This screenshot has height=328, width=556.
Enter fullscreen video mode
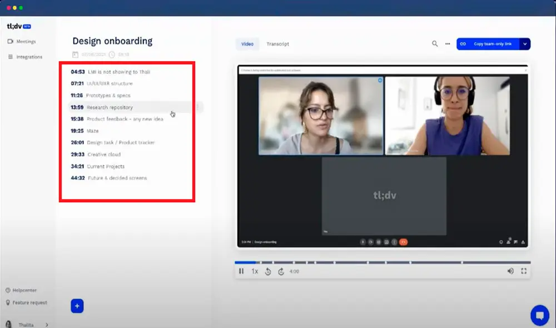pyautogui.click(x=524, y=271)
